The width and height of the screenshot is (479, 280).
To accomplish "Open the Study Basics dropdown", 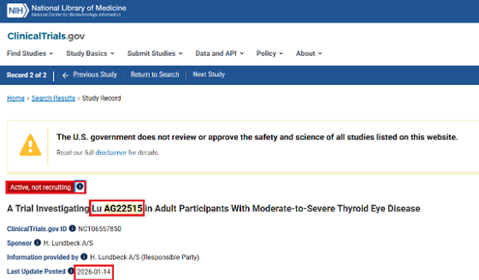I will [x=90, y=54].
